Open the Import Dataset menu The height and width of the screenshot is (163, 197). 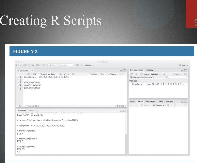[150, 74]
